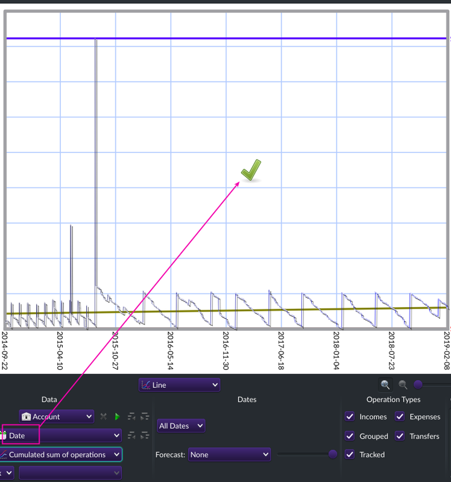This screenshot has width=451, height=482.
Task: Click the empty dropdown below Cumulated sum
Action: (70, 473)
